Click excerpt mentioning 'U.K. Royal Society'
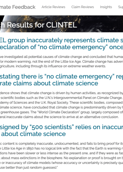This screenshot has width=123, height=172. coord(61,102)
